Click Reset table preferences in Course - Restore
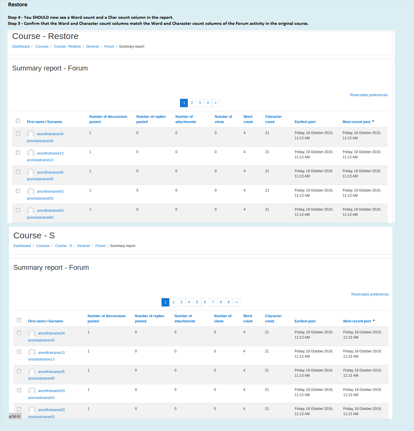The image size is (414, 431). click(x=369, y=95)
